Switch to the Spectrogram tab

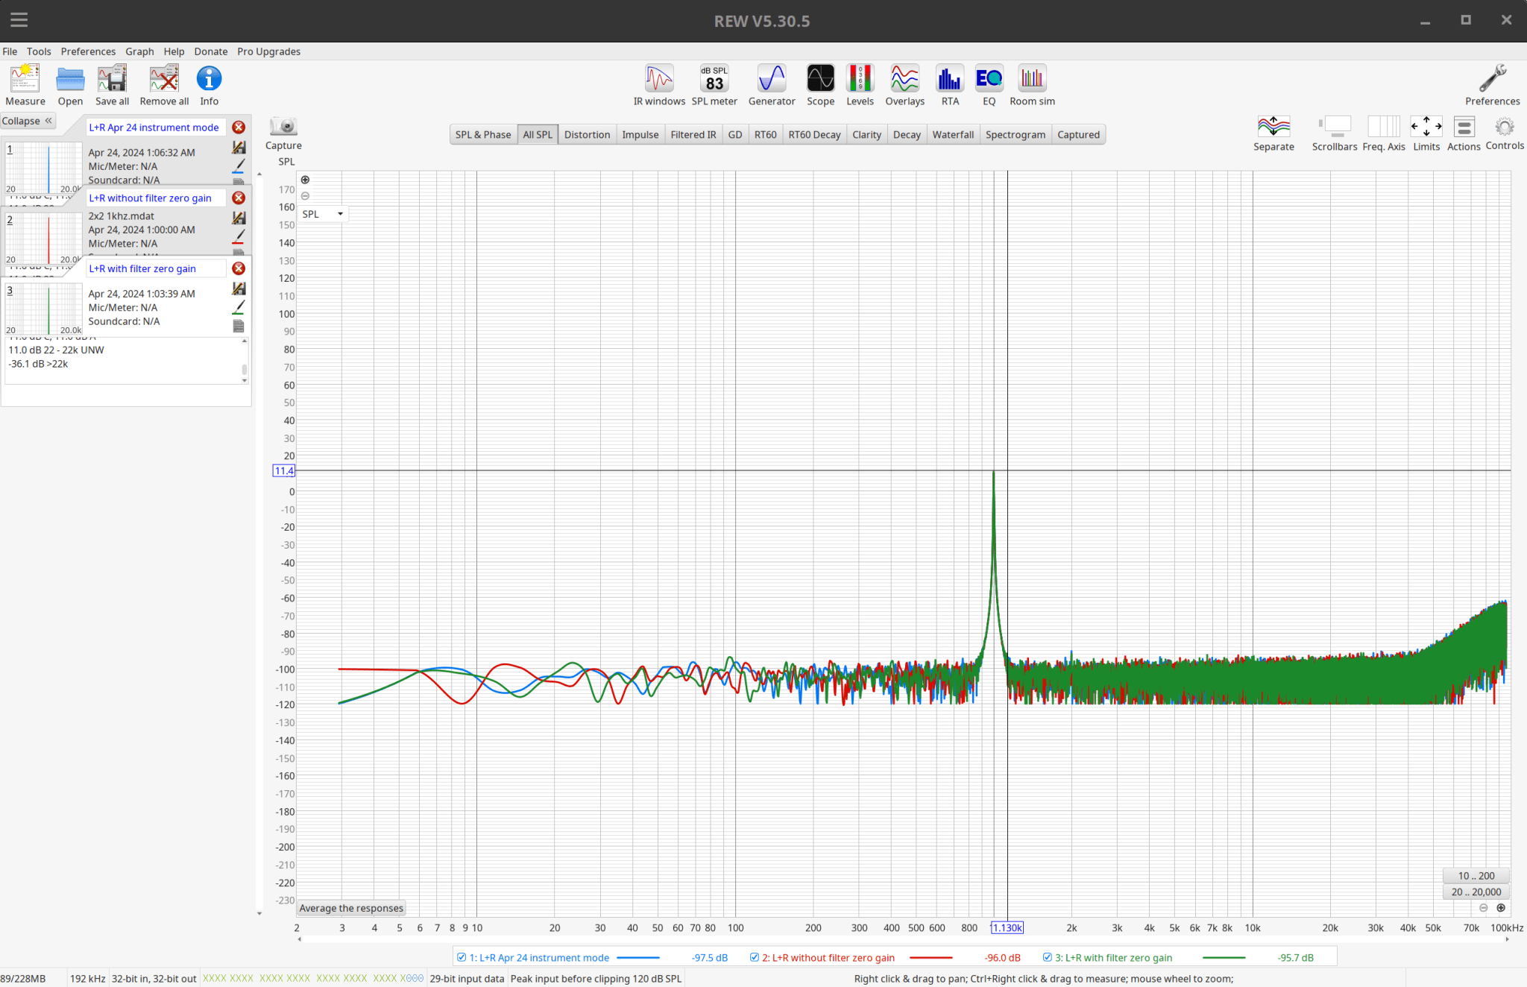click(x=1015, y=135)
